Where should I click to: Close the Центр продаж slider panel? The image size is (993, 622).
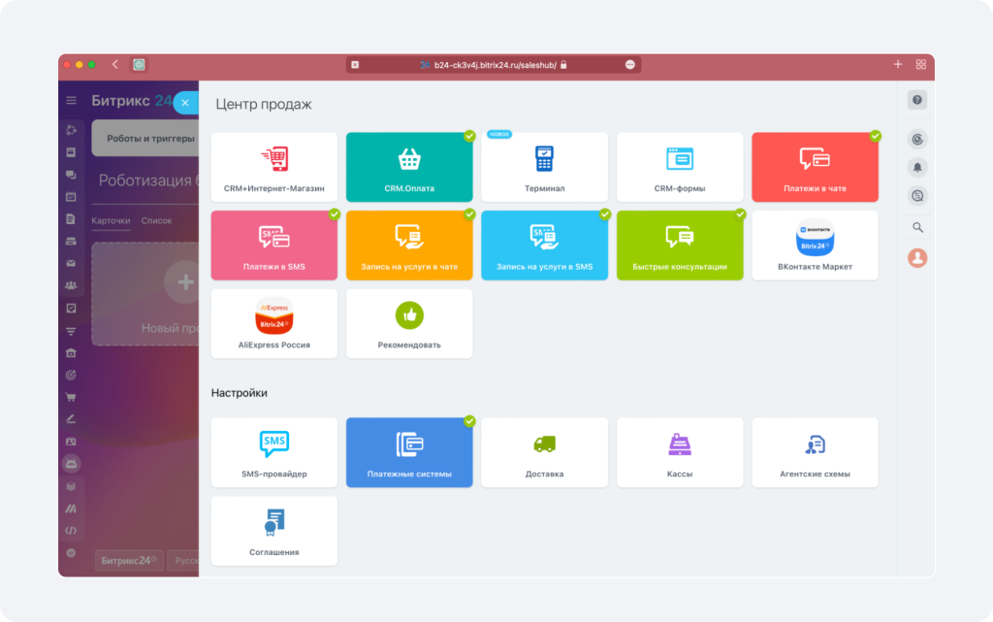click(x=185, y=103)
